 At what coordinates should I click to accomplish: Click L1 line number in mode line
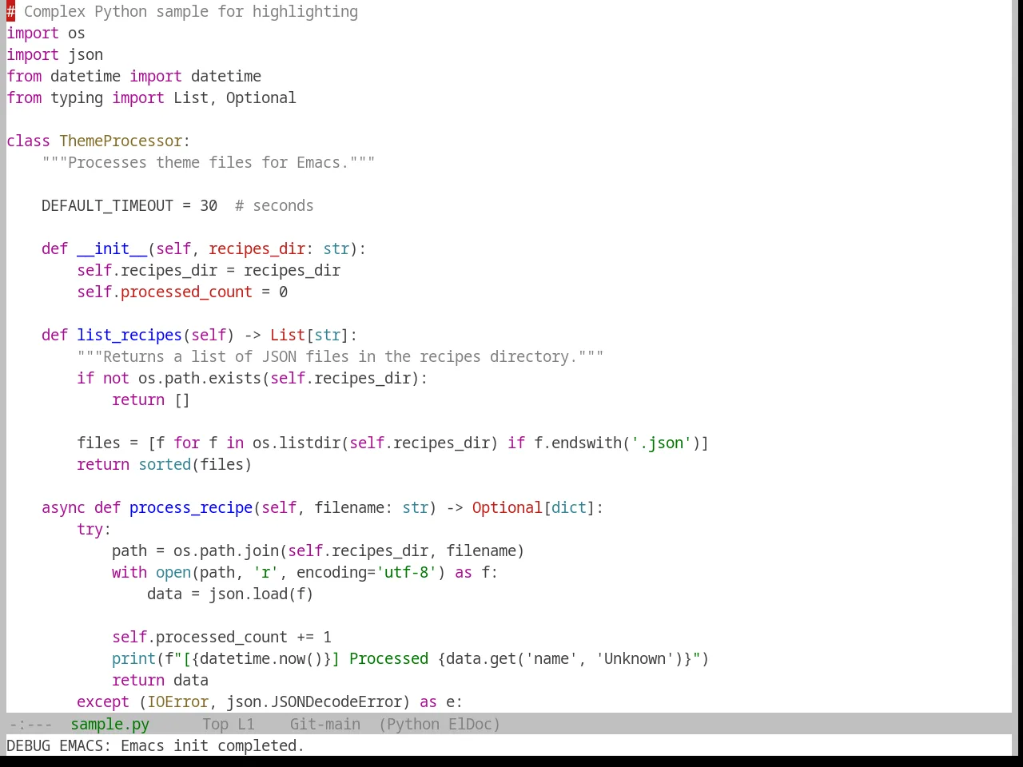click(x=246, y=724)
